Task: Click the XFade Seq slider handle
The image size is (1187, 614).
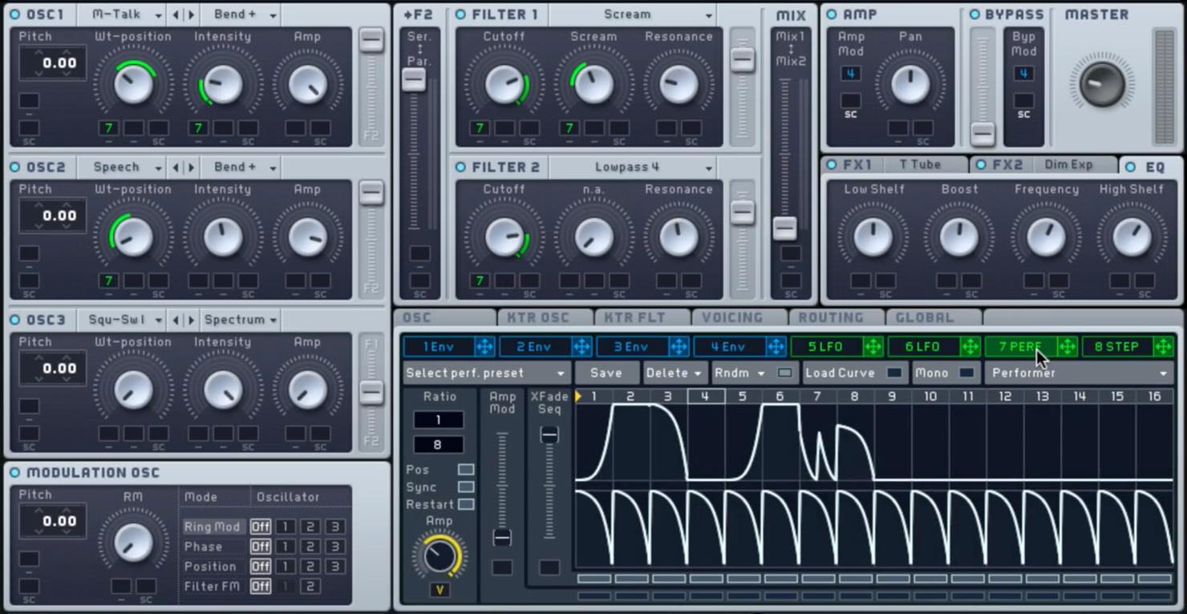Action: point(549,434)
